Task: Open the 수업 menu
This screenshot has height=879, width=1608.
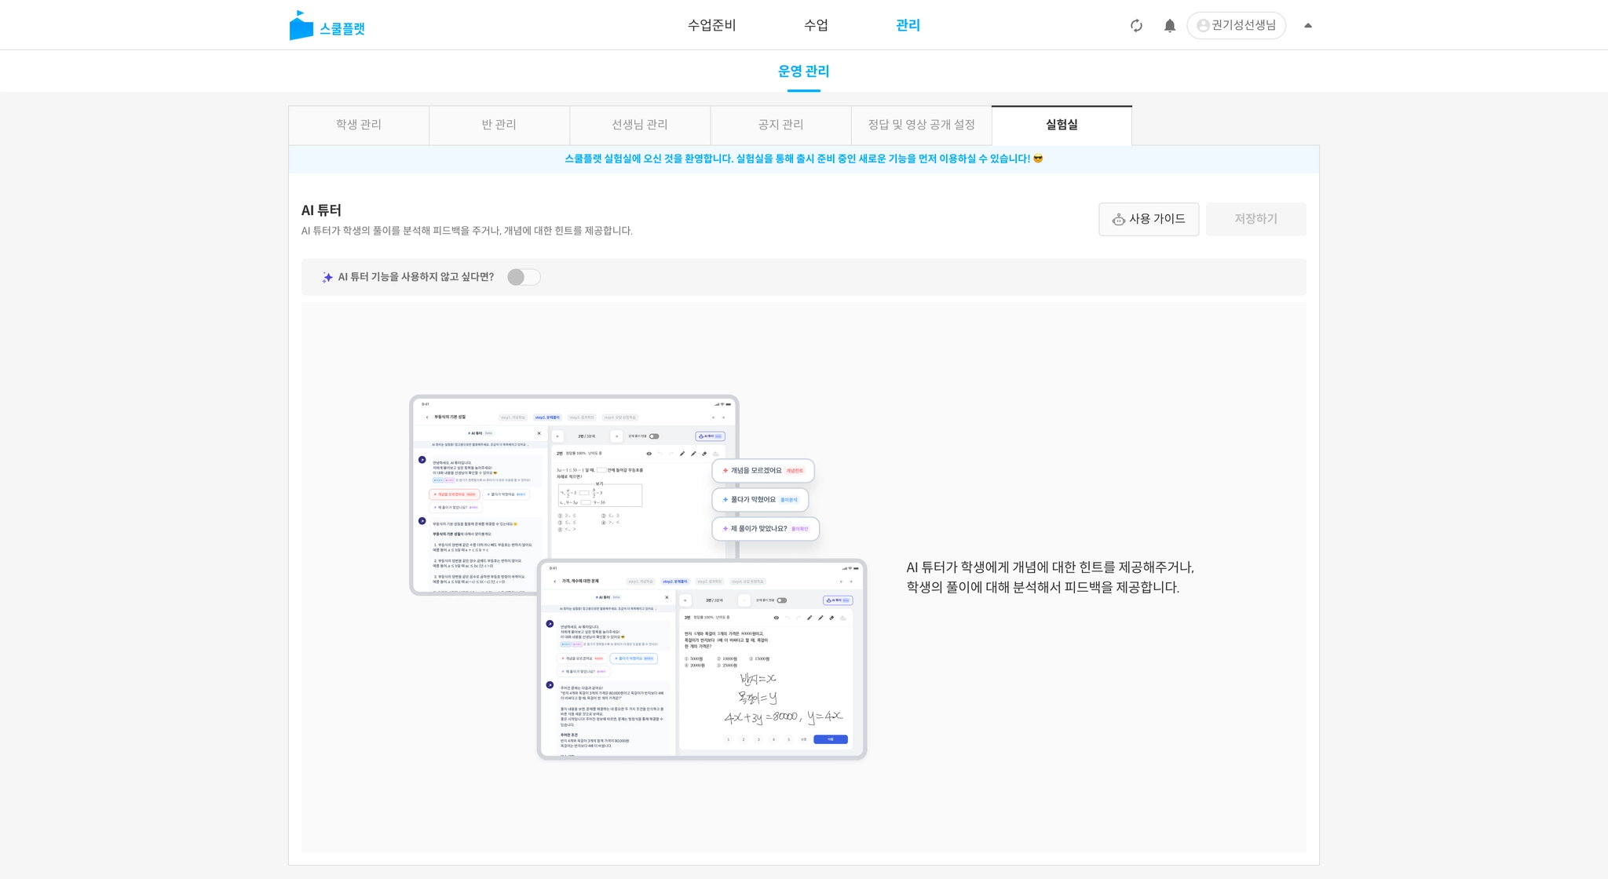Action: click(x=816, y=25)
